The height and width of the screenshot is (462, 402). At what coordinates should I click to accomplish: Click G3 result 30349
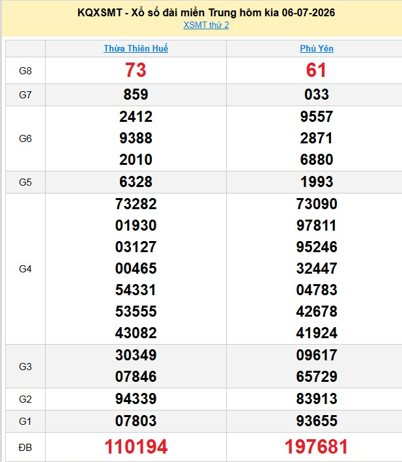point(136,355)
